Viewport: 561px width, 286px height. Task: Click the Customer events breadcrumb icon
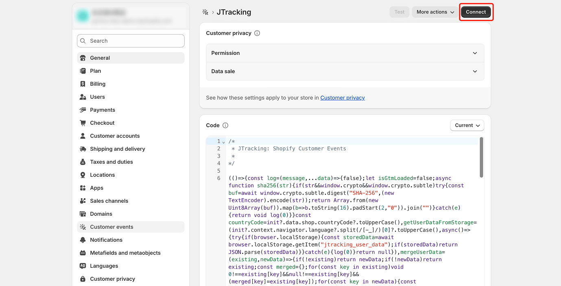(205, 12)
